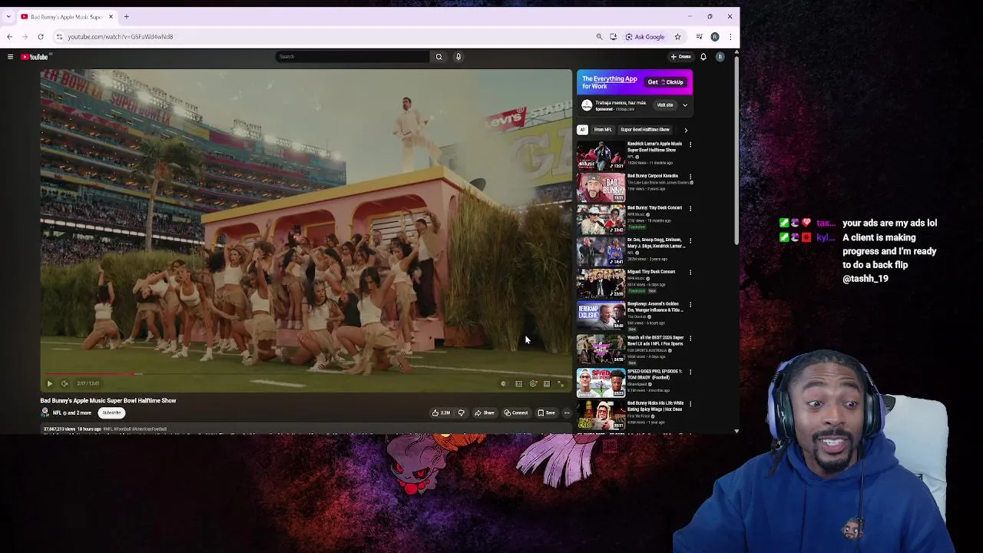Open the Chrome profile avatar
Viewport: 983px width, 553px height.
[715, 37]
